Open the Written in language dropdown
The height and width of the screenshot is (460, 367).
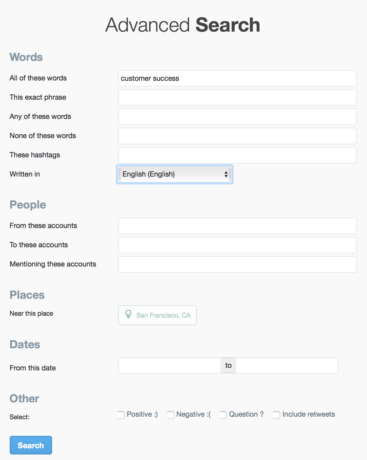click(x=175, y=174)
